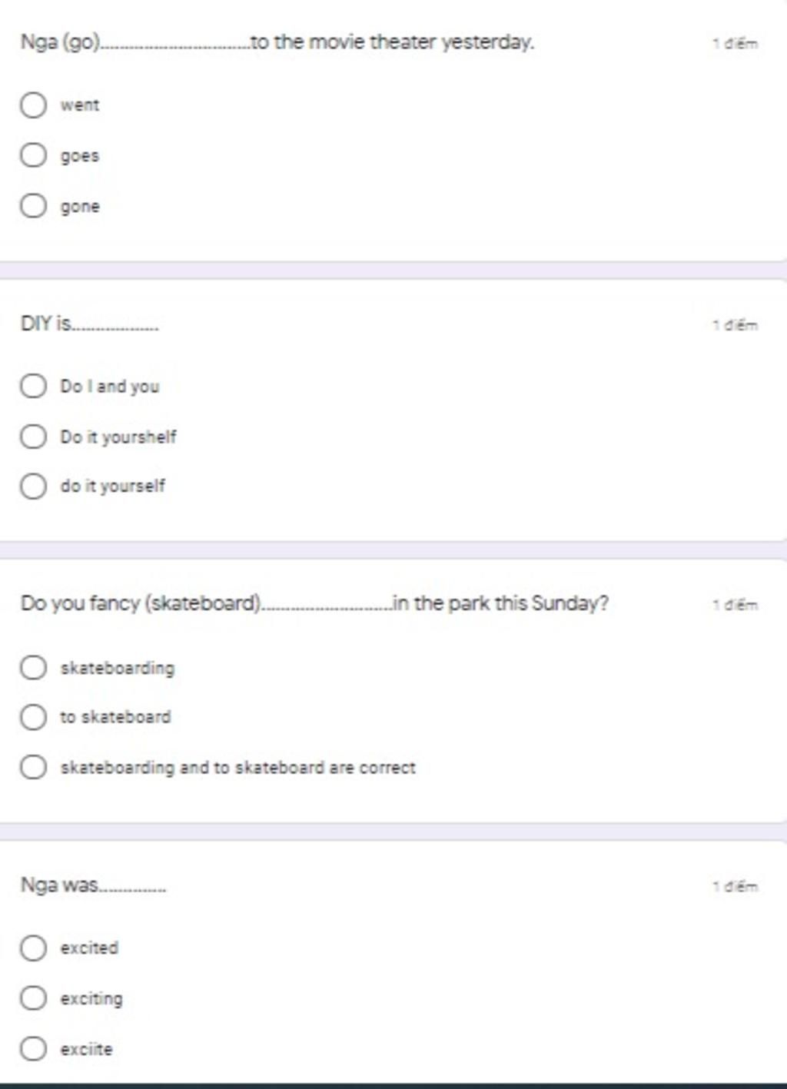
Task: Click the 'Do you fancy (skateboard)' question text
Action: click(314, 603)
